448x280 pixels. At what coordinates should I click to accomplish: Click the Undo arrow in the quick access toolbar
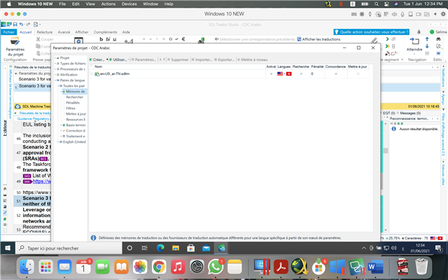click(x=21, y=24)
